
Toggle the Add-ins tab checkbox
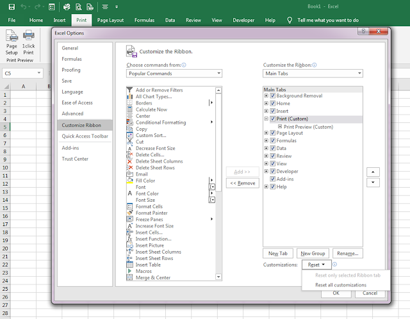point(272,179)
